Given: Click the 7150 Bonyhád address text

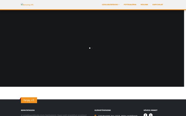Looking at the screenshot, I should (x=118, y=115).
